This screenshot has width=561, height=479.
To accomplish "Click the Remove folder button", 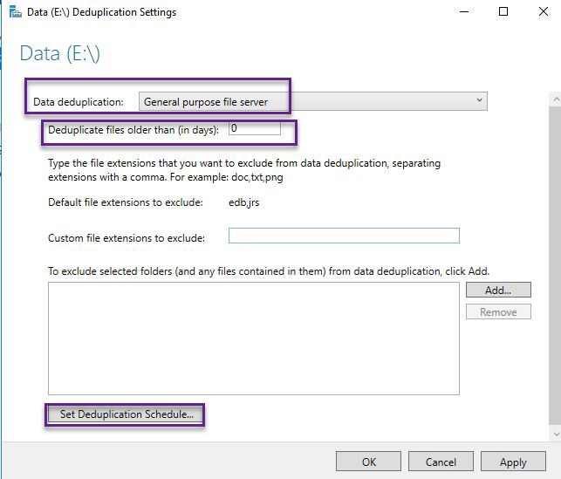I will [498, 312].
